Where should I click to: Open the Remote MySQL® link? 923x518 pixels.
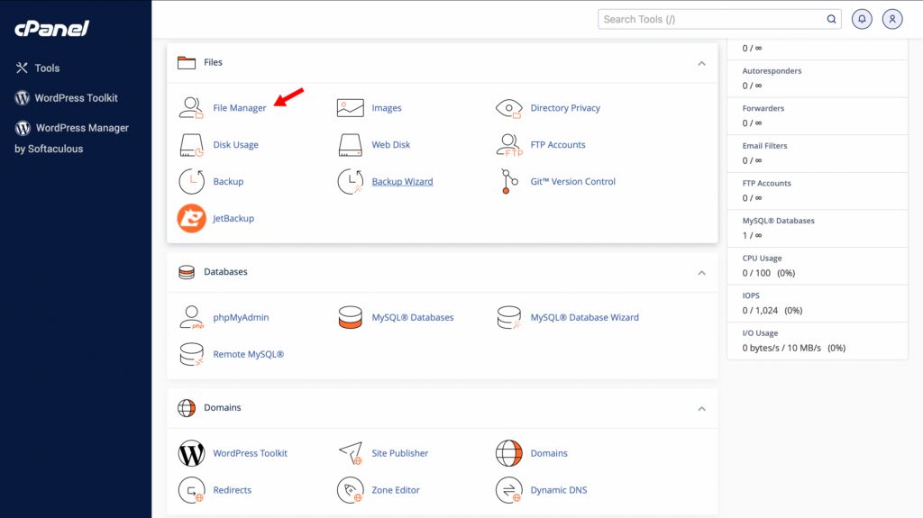[x=249, y=354]
